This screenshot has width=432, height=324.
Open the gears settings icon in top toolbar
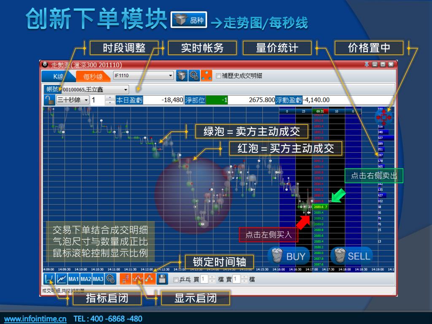point(194,76)
